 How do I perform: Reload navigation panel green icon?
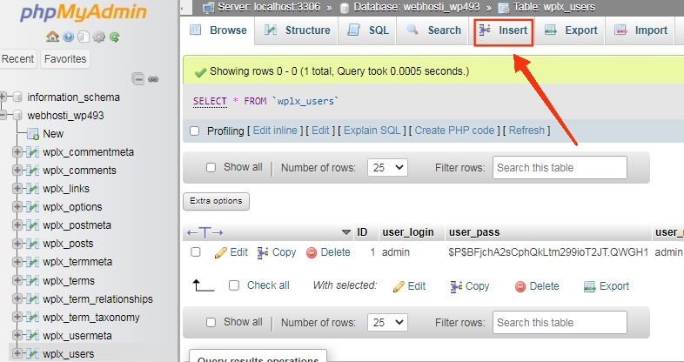point(114,37)
